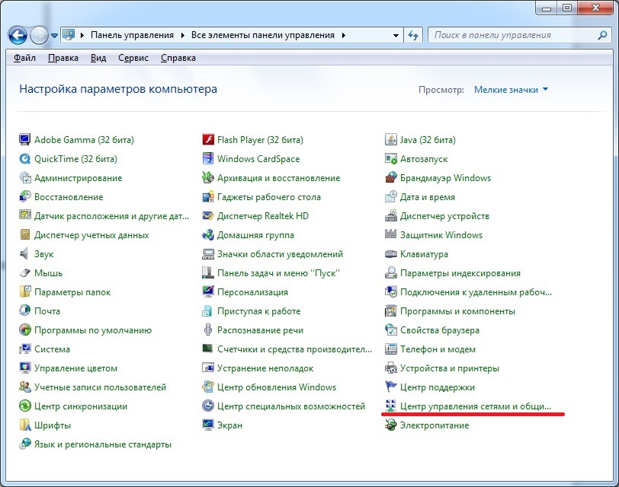
Task: Open the Сервис menu
Action: coord(133,58)
